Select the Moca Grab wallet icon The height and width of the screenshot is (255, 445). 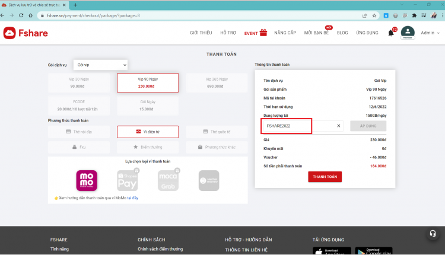point(168,180)
